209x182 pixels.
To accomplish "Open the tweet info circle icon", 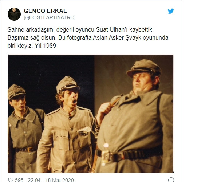I will tap(171, 180).
